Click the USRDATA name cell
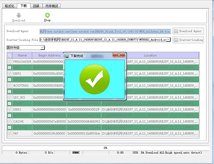This screenshot has width=214, height=164. pyautogui.click(x=22, y=127)
